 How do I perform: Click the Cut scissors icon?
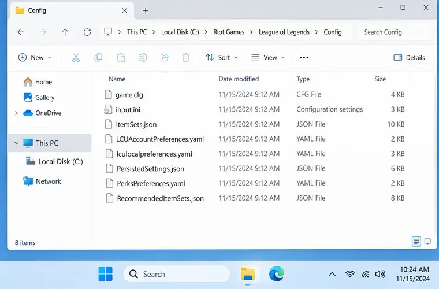[x=76, y=58]
